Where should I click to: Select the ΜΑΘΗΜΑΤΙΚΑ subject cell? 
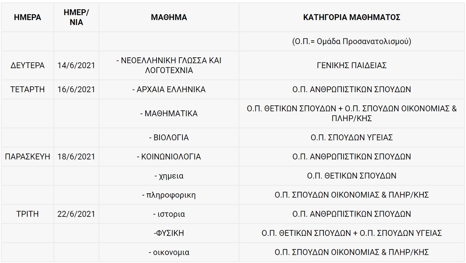(x=169, y=113)
